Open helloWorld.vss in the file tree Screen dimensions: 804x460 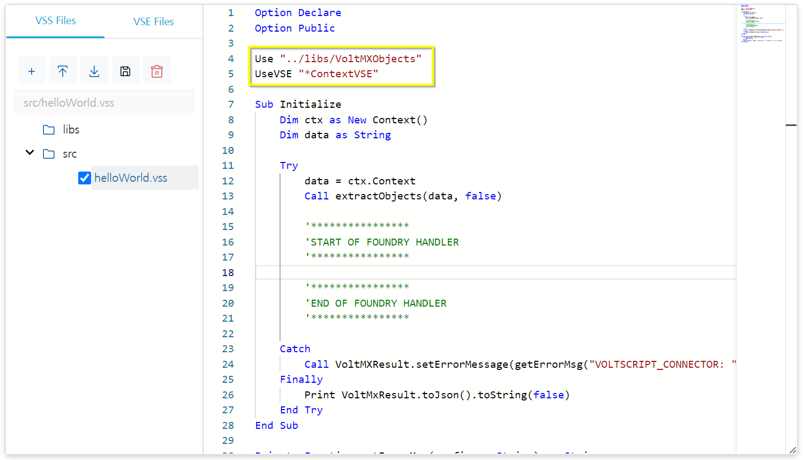click(131, 178)
